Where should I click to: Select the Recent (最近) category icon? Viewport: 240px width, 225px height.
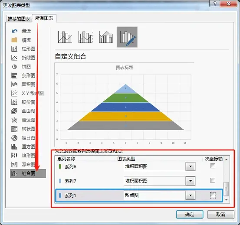[14, 31]
